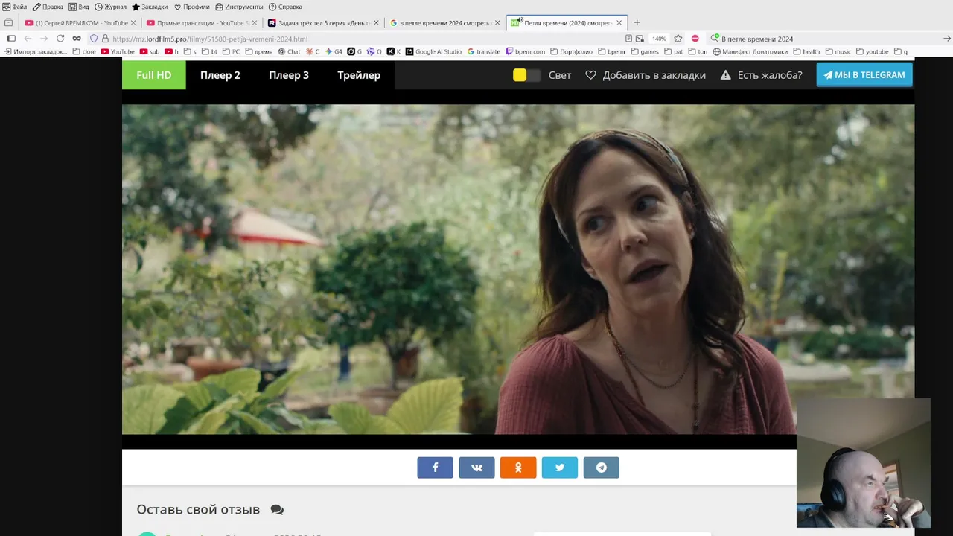Open the Chat bookmark
Screen dimensions: 953x536
tap(289, 52)
